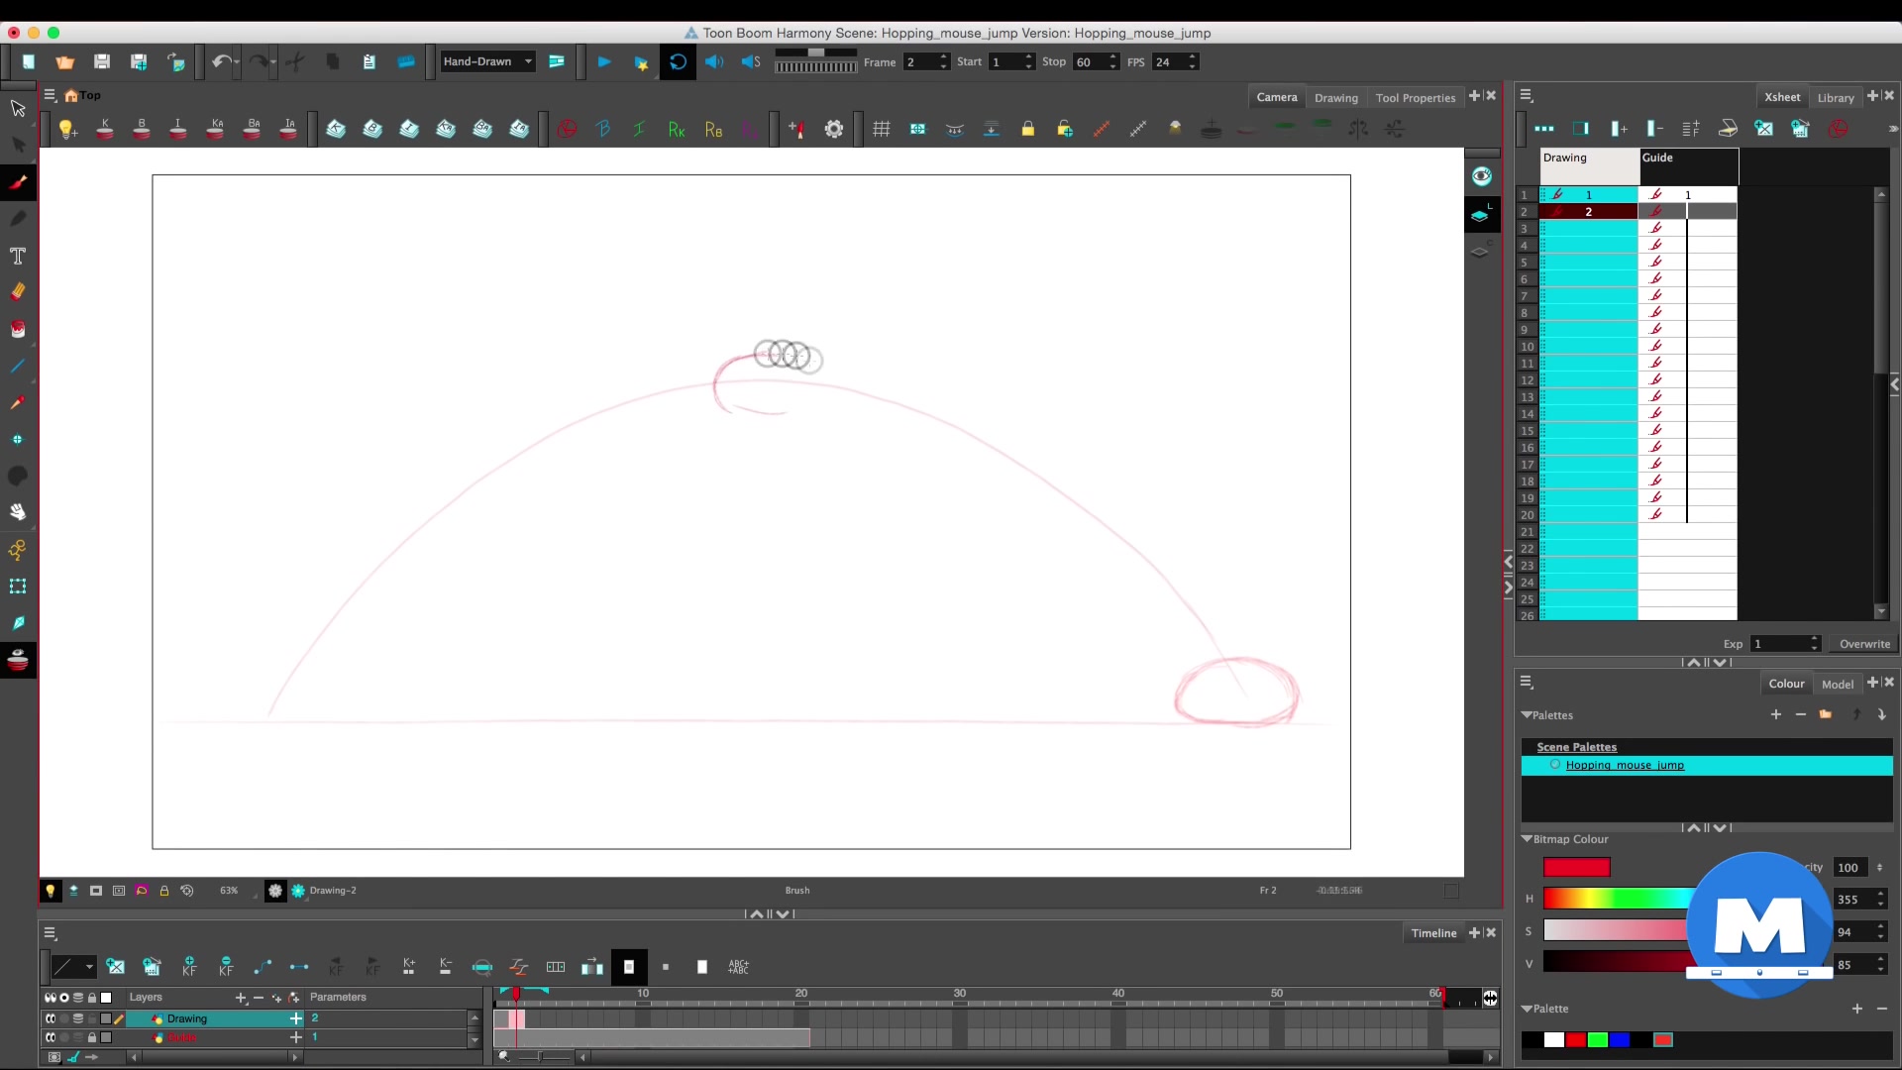Collapse the Palette swatches section
Image resolution: width=1902 pixels, height=1070 pixels.
(1527, 1009)
